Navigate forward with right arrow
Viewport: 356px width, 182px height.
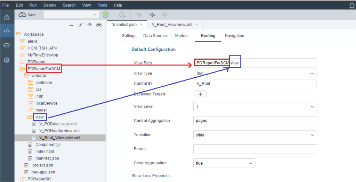pos(165,15)
